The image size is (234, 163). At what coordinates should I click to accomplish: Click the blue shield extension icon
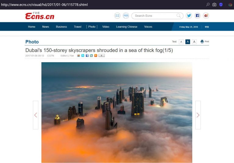coord(221,5)
